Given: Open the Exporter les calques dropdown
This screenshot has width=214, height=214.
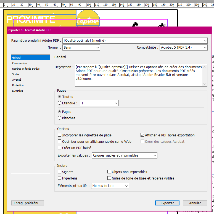Looking at the screenshot, I should [124, 155].
